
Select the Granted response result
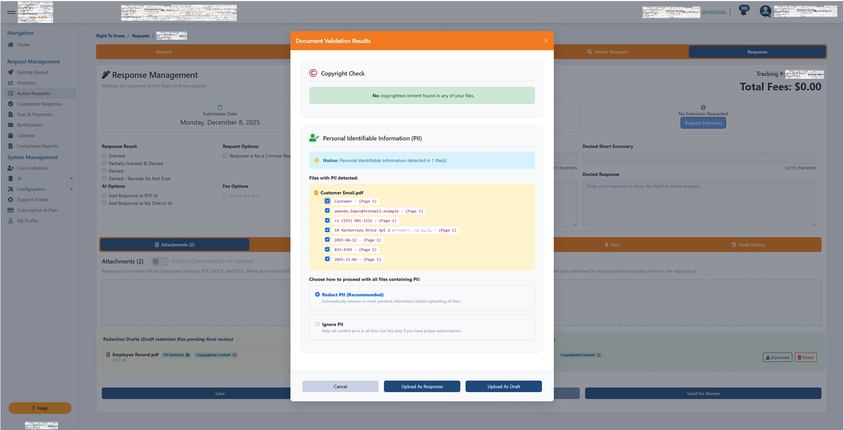click(104, 156)
